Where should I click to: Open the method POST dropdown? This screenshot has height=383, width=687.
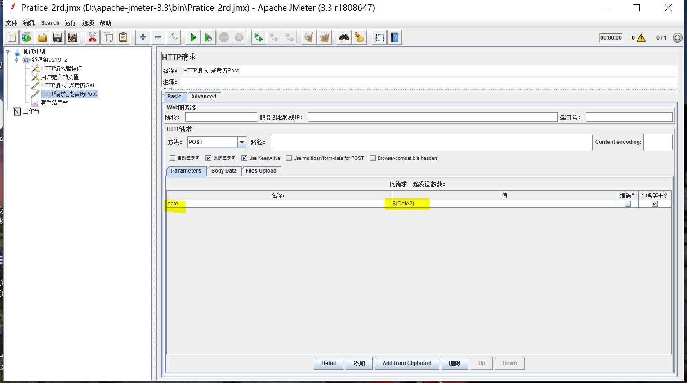pos(242,142)
